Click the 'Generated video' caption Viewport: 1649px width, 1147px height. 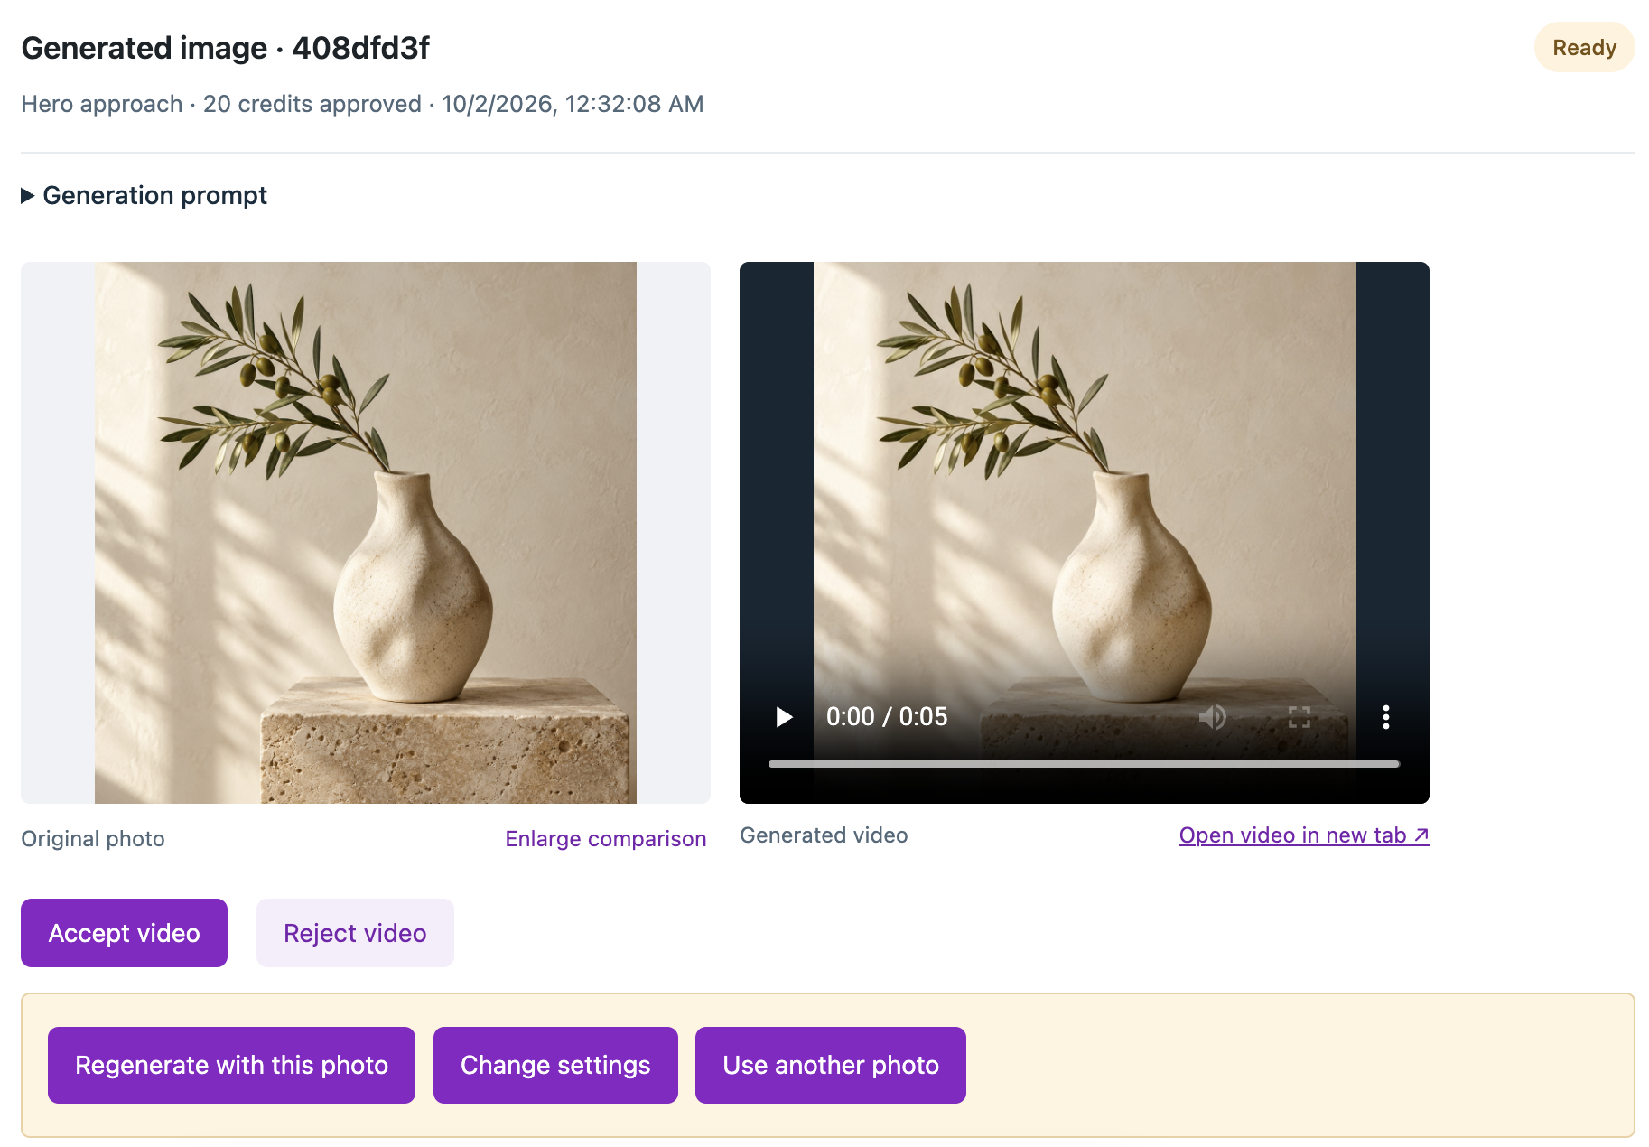coord(824,835)
